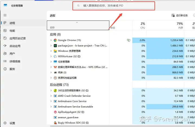Click the WXWork.exe process icon
The width and height of the screenshot is (195, 127).
(55, 56)
